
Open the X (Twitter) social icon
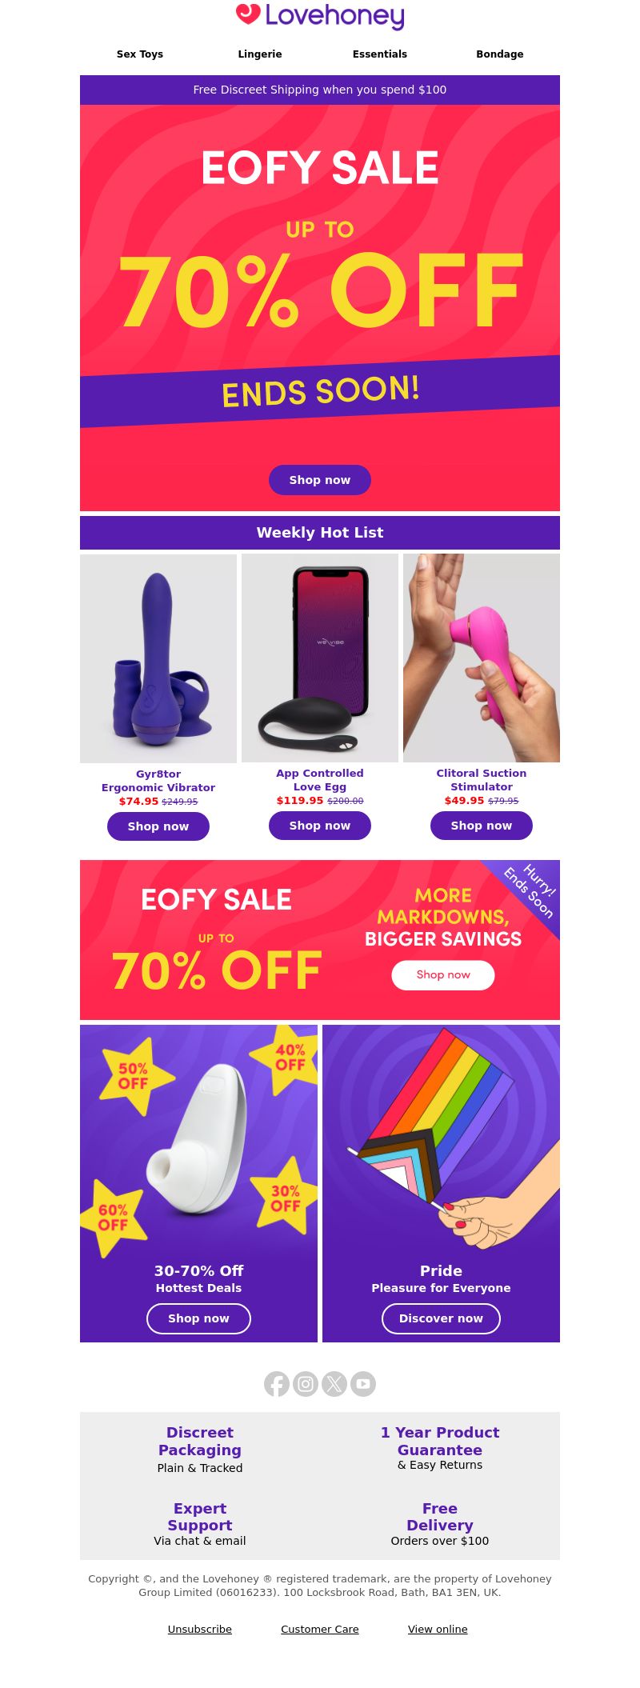pyautogui.click(x=334, y=1384)
